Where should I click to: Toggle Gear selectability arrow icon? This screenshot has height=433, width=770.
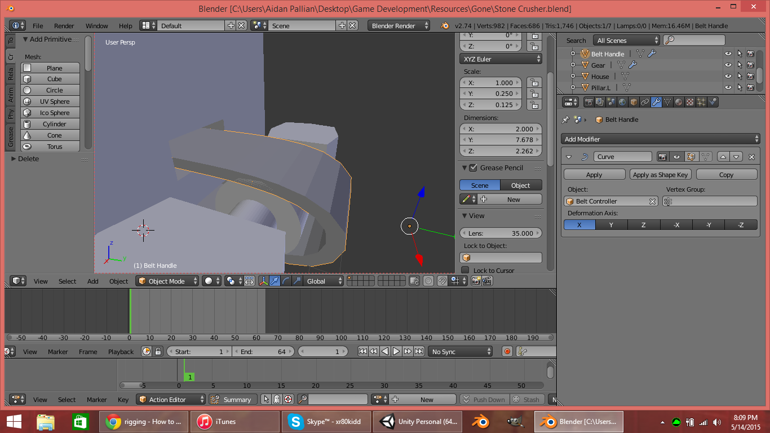click(x=739, y=65)
